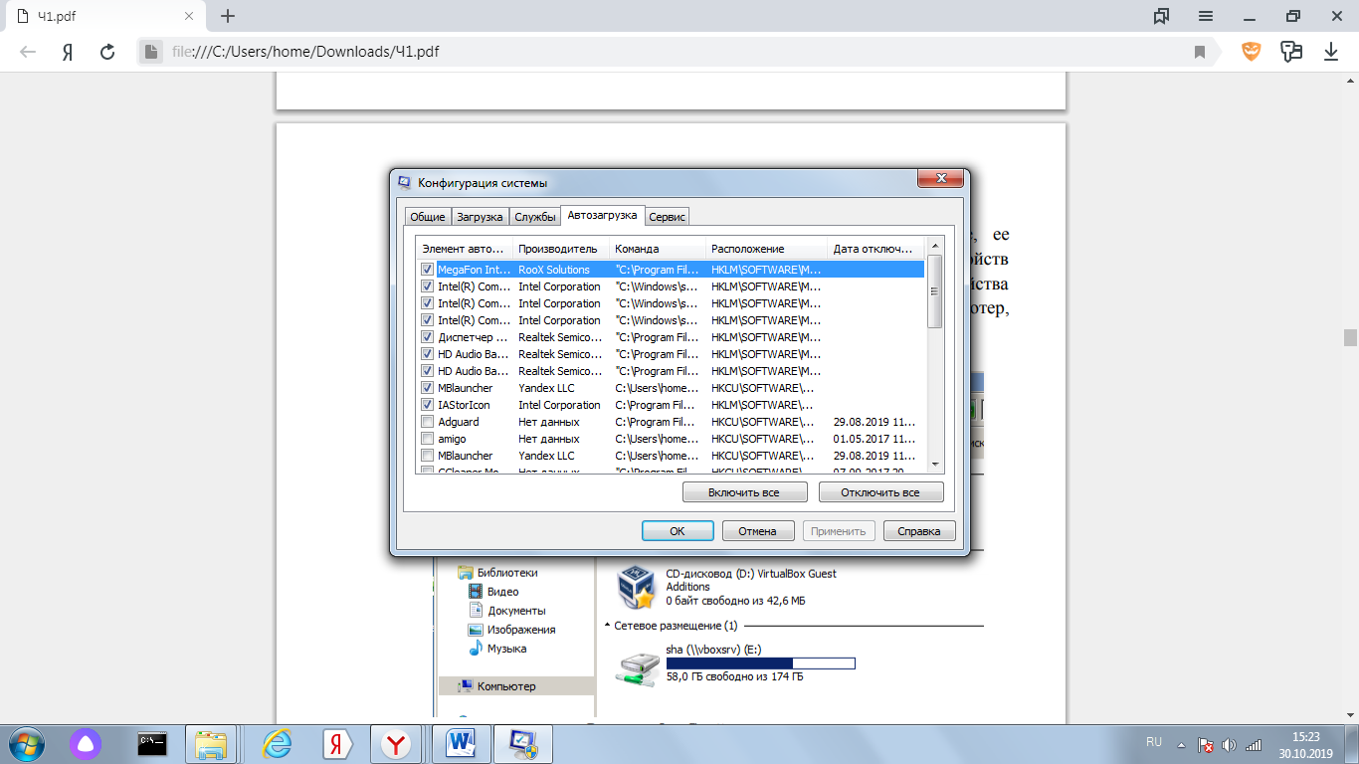1359x764 pixels.
Task: Click the Отмена button
Action: click(x=758, y=531)
